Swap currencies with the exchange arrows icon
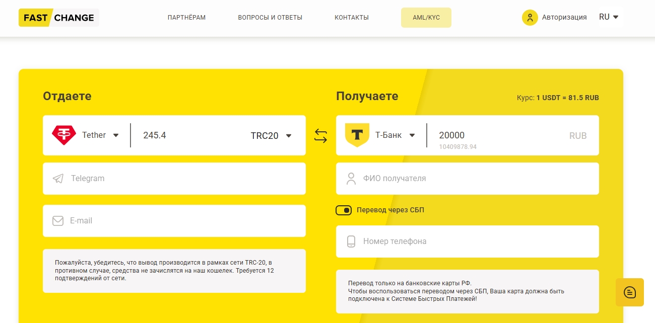Image resolution: width=655 pixels, height=323 pixels. pos(321,135)
